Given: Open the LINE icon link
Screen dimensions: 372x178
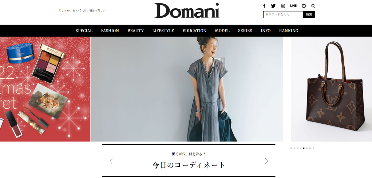Looking at the screenshot, I should pos(293,6).
